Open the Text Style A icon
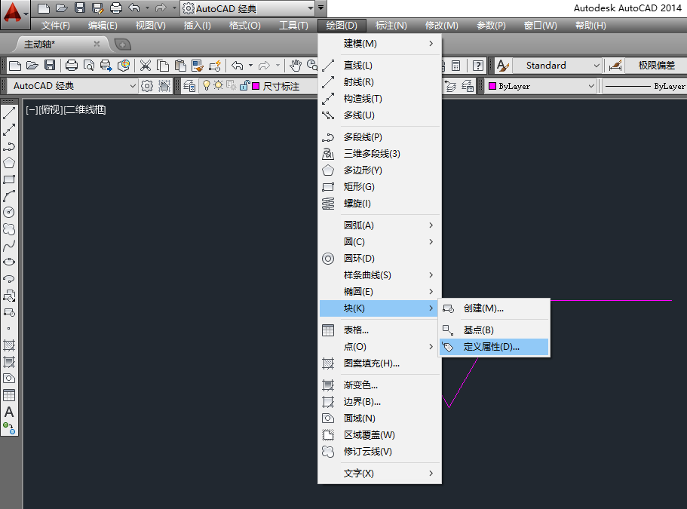Viewport: 687px width, 509px height. [502, 66]
